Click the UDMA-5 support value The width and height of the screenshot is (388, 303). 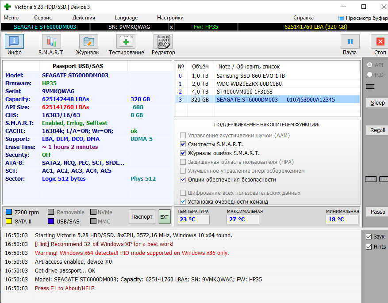pyautogui.click(x=142, y=139)
